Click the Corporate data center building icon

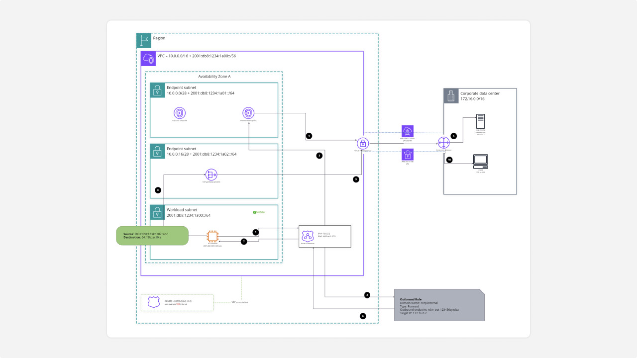451,96
